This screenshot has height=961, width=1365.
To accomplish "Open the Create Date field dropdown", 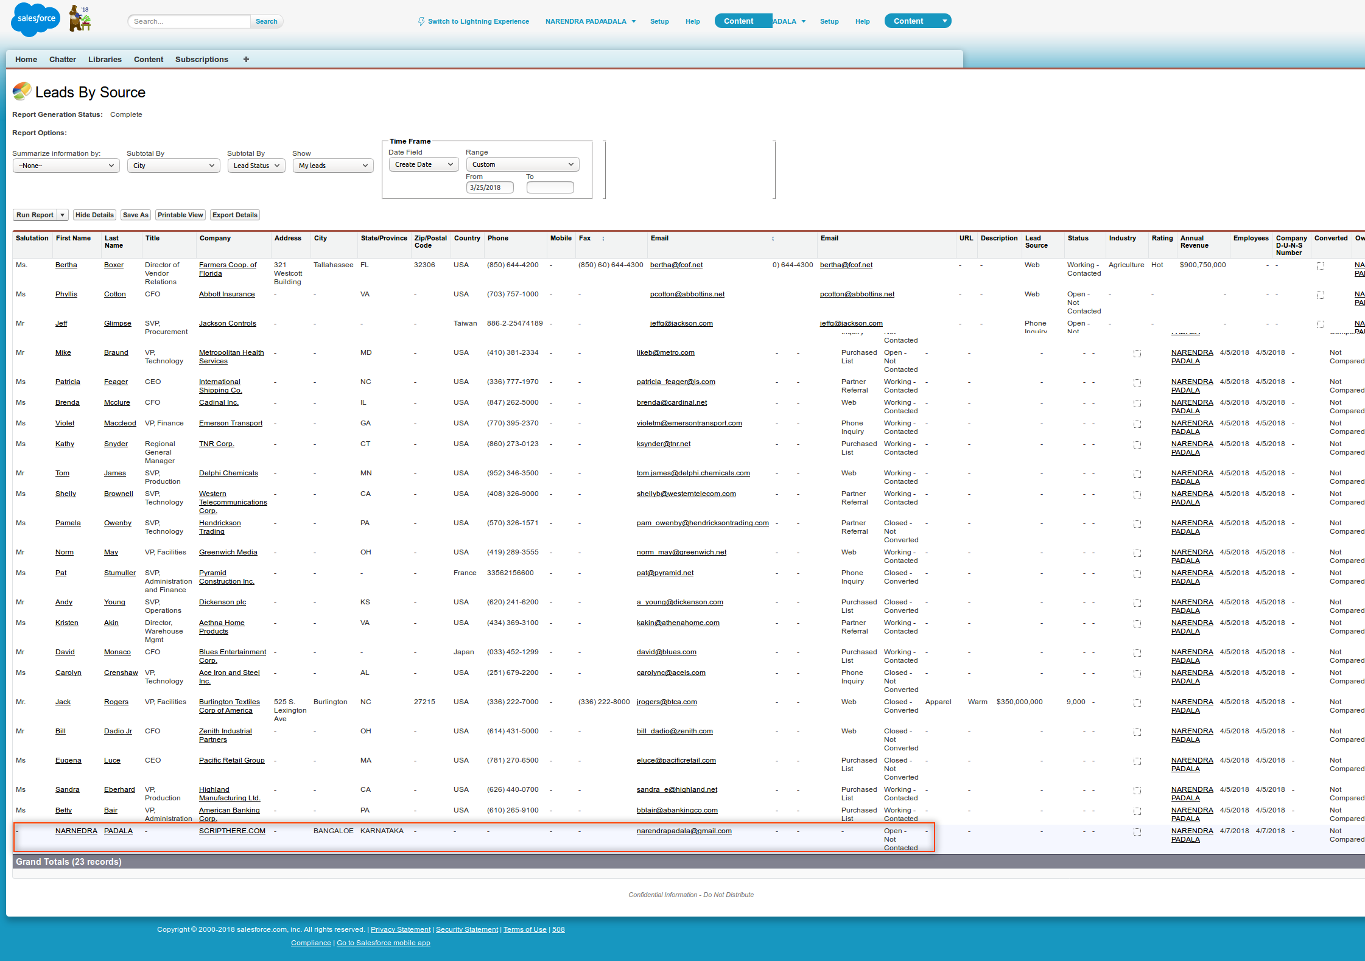I will point(424,164).
